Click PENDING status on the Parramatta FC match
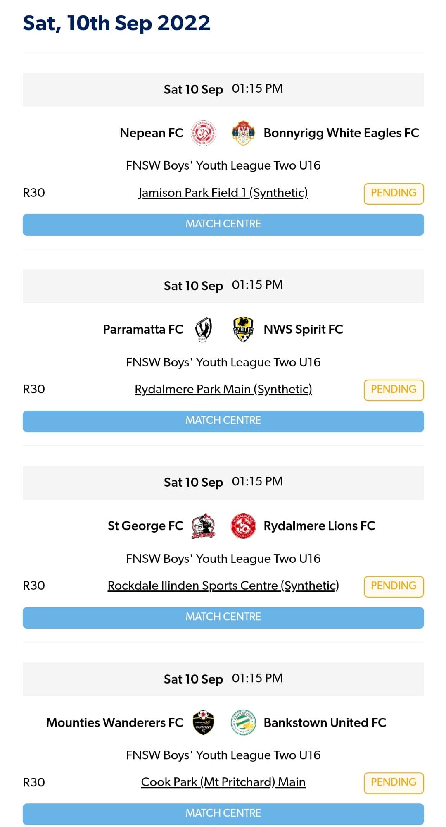Viewport: 446px width, 827px height. (394, 389)
